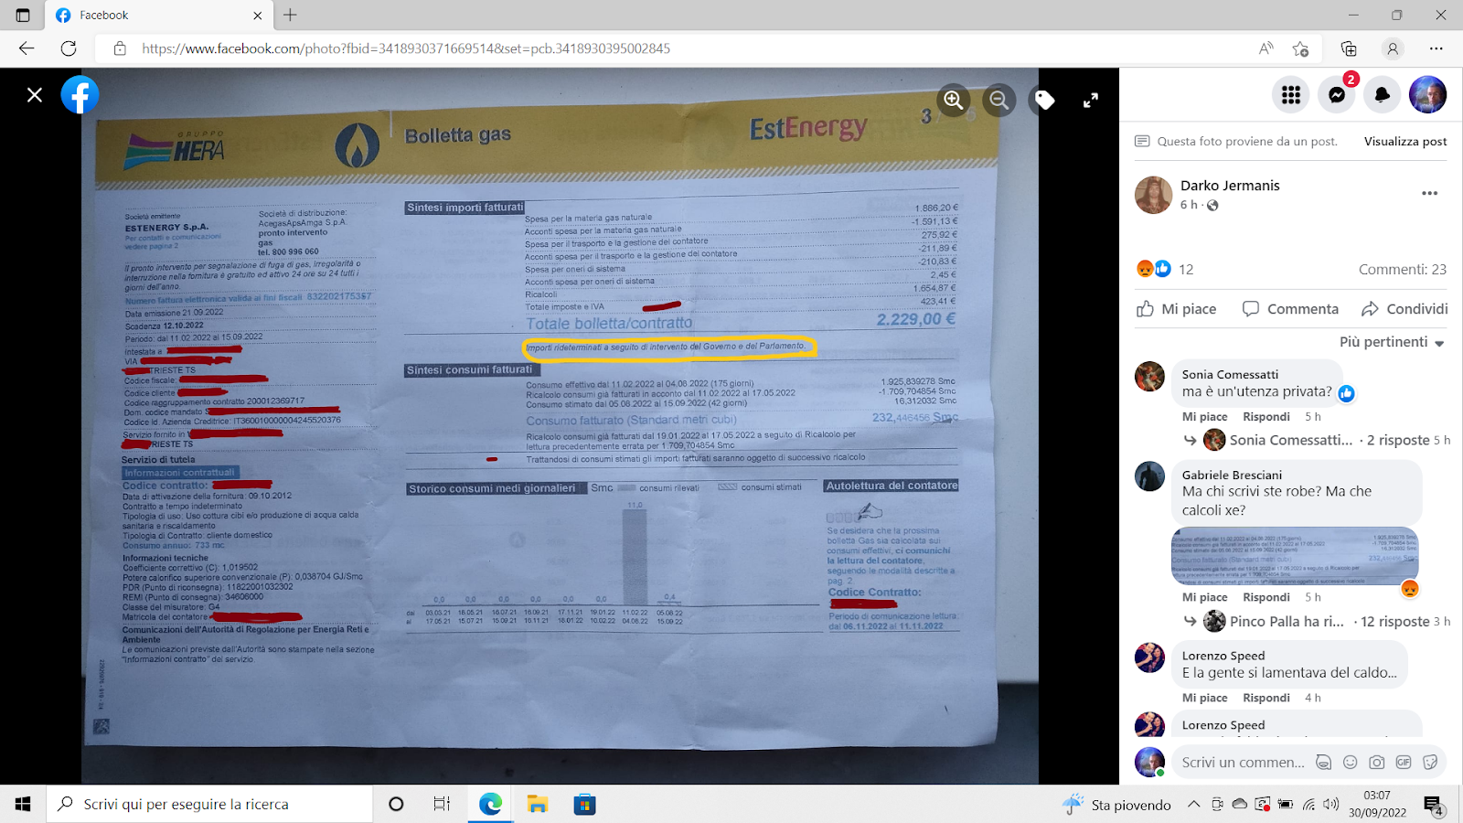Open post options three-dot menu
The width and height of the screenshot is (1463, 823).
pos(1430,194)
